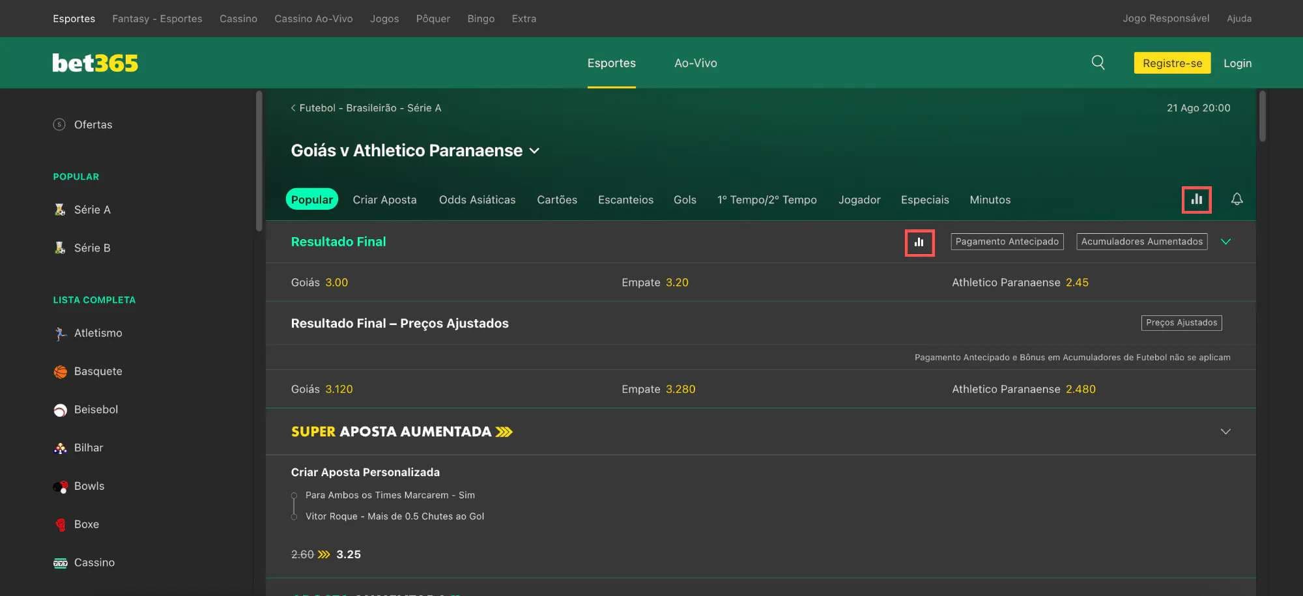The width and height of the screenshot is (1303, 596).
Task: Click the Ofertas coin icon
Action: click(59, 124)
